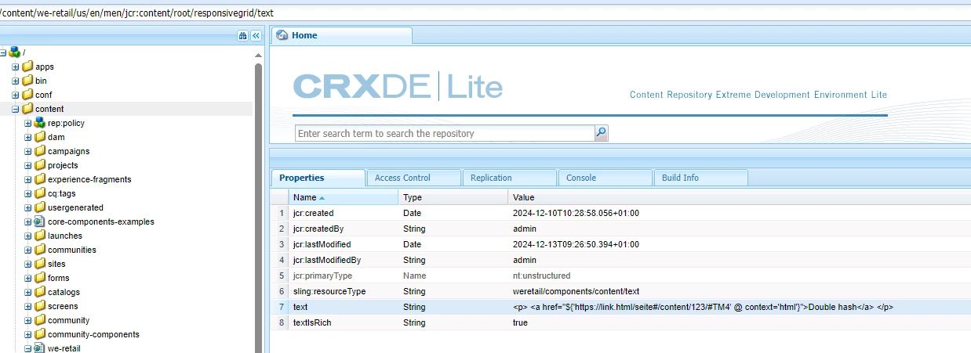Click the apps folder icon
Viewport: 971px width, 353px height.
(x=27, y=67)
